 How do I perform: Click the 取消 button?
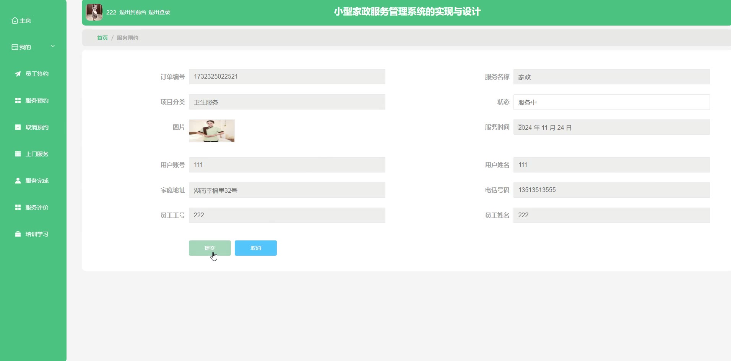coord(256,248)
